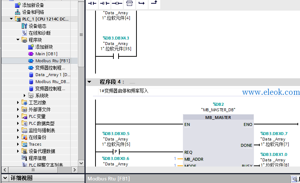Screen dimensions: 300x183
Task: Click contact 位软元件[35]
Action: tap(116, 56)
